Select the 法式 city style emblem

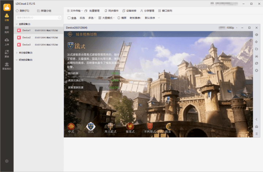pos(91,128)
